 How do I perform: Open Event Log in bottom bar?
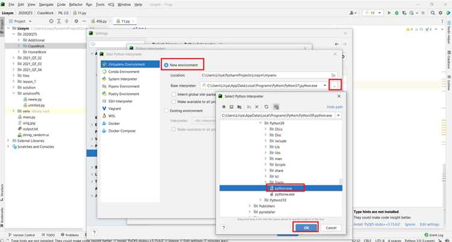[434, 235]
